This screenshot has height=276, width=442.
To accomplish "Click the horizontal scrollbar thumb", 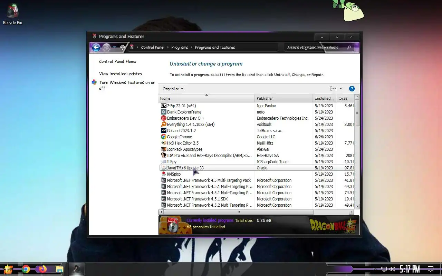I will (x=238, y=212).
